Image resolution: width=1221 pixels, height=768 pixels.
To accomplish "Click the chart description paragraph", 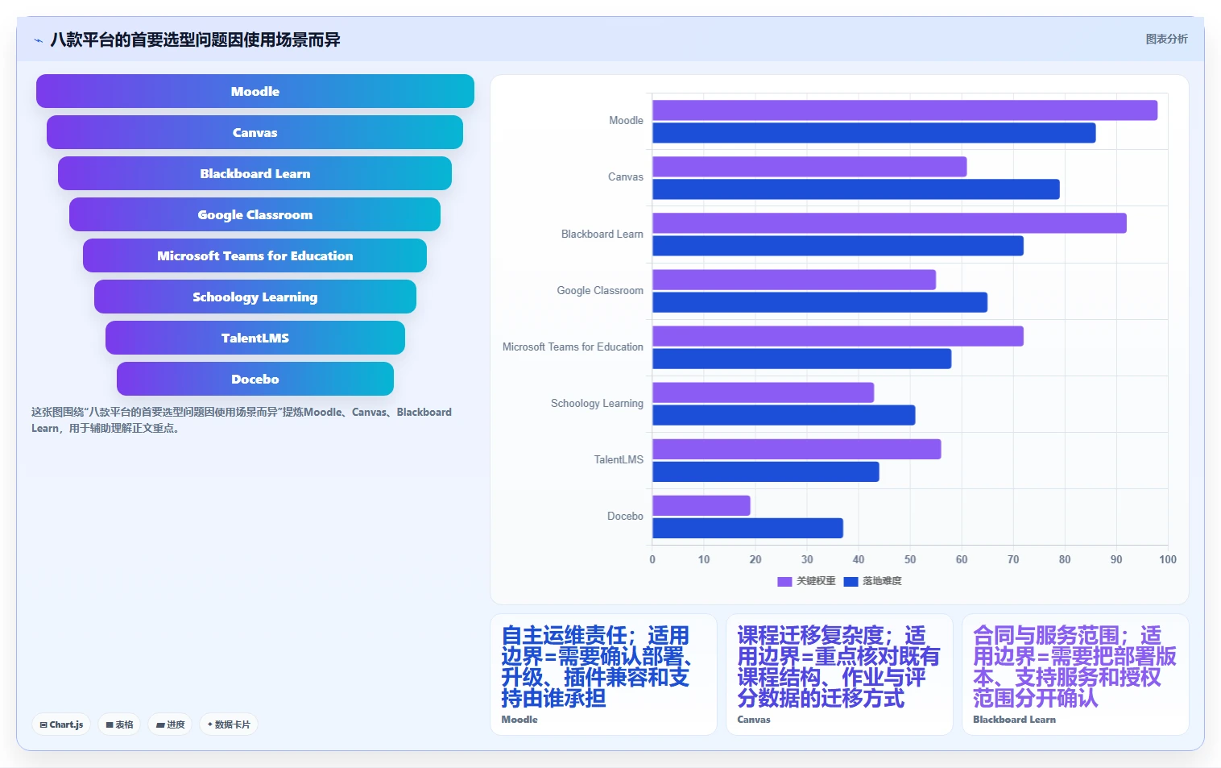I will pyautogui.click(x=242, y=420).
